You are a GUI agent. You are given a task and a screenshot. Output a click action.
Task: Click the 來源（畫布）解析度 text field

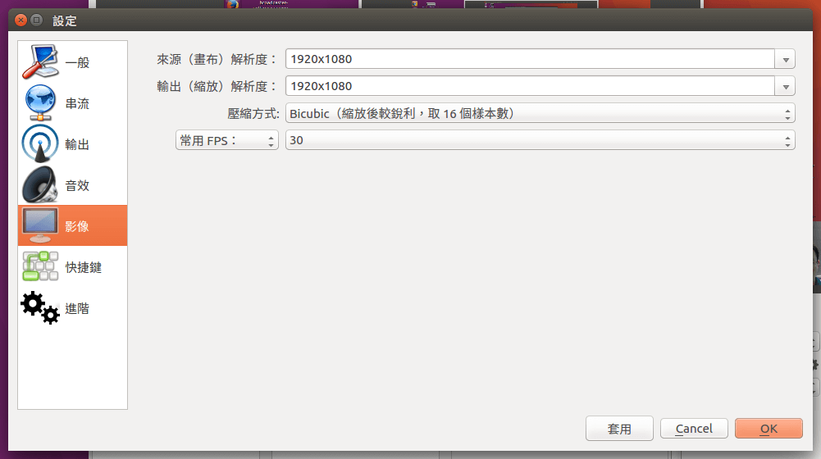tap(529, 60)
